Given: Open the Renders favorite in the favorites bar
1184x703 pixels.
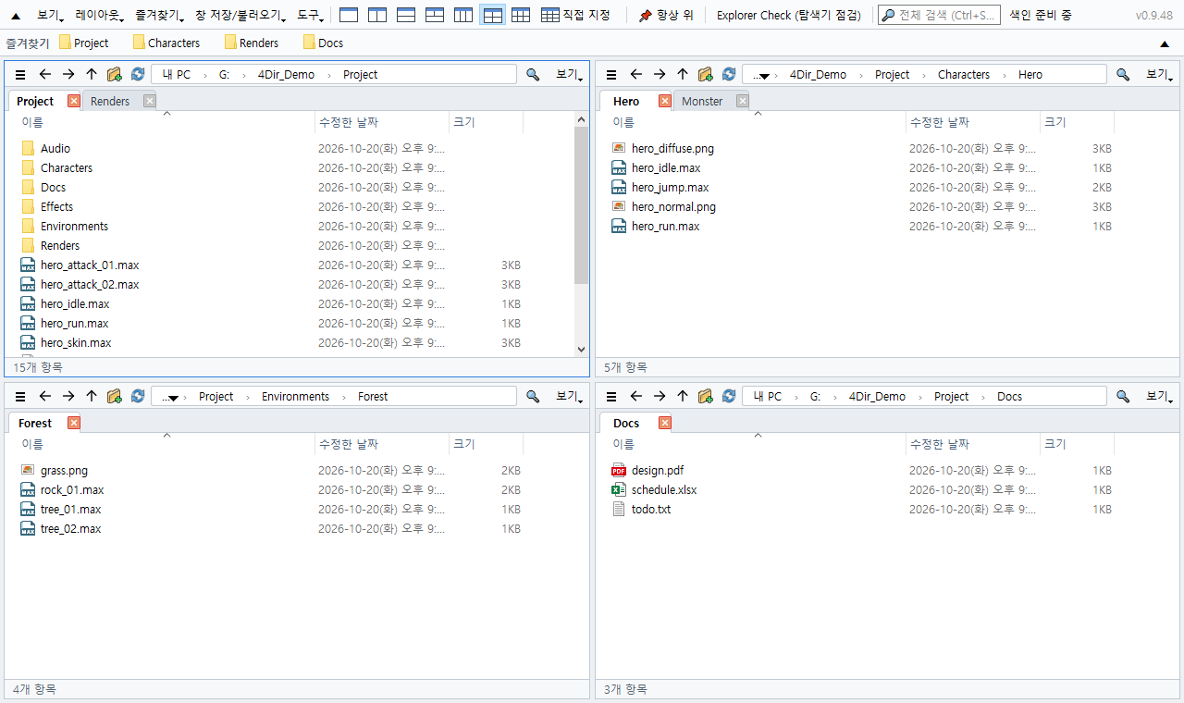Looking at the screenshot, I should [x=251, y=43].
